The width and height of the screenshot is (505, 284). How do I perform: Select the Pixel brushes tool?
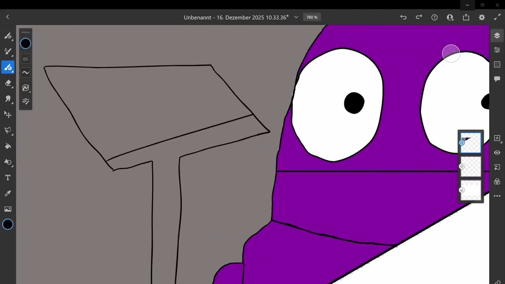(x=8, y=35)
